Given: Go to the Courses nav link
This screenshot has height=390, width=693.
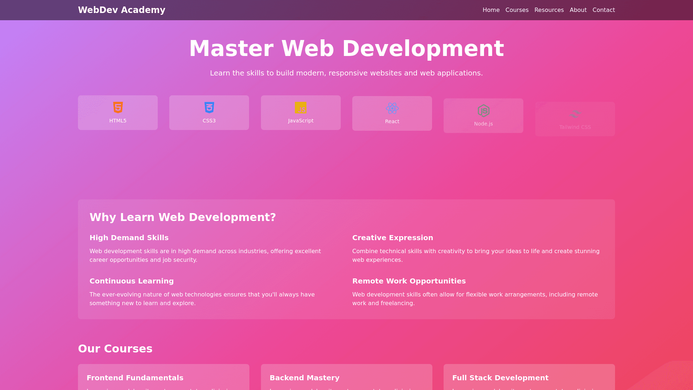Looking at the screenshot, I should [x=517, y=10].
